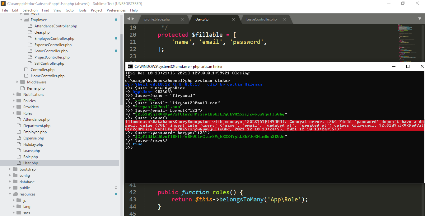Open the Selection menu
The image size is (425, 216).
coord(30,10)
